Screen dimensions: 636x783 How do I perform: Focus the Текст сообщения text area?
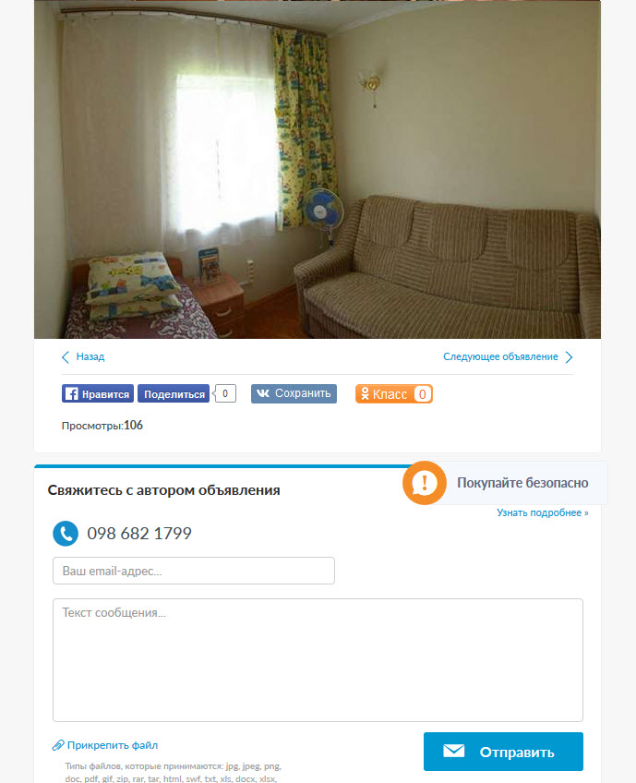coord(318,660)
